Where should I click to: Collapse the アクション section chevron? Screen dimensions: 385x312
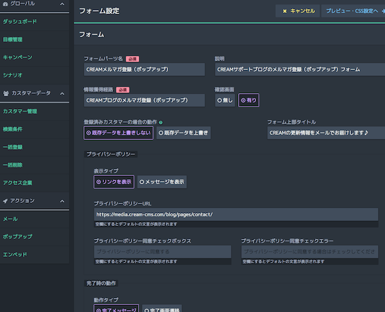tap(62, 201)
